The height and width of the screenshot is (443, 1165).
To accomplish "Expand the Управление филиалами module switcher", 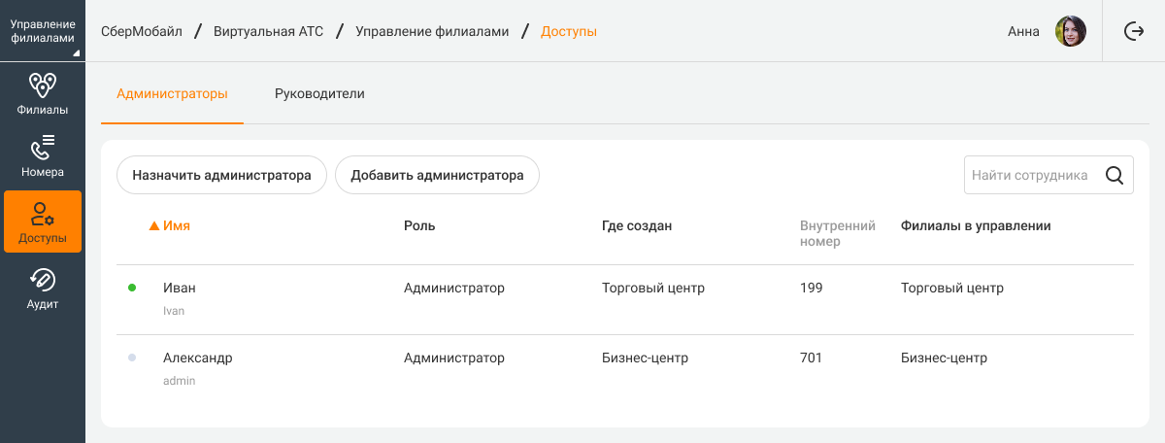I will (x=43, y=31).
